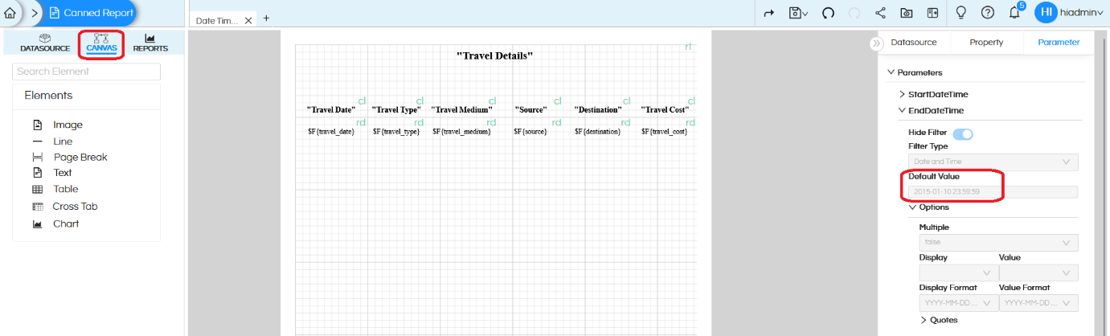Click the share arrow toolbar icon
The width and height of the screenshot is (1110, 336).
tap(768, 13)
